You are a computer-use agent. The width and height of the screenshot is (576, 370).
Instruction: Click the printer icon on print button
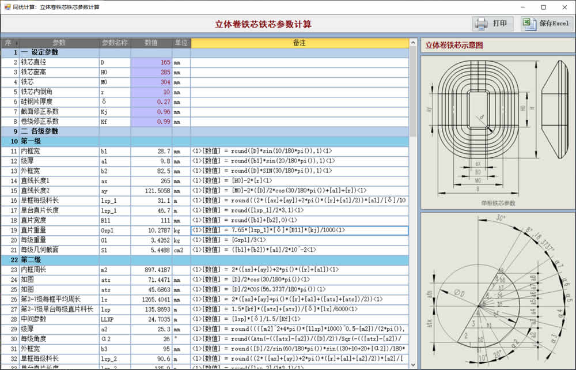(481, 24)
